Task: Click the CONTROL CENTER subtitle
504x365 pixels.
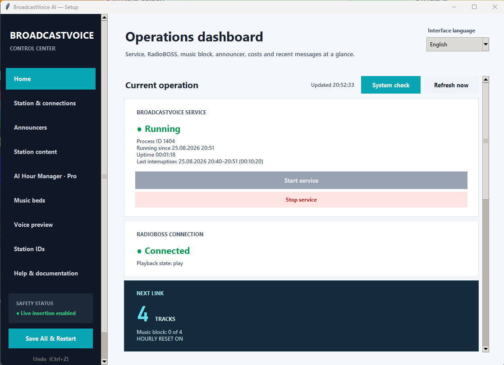Action: coord(32,49)
